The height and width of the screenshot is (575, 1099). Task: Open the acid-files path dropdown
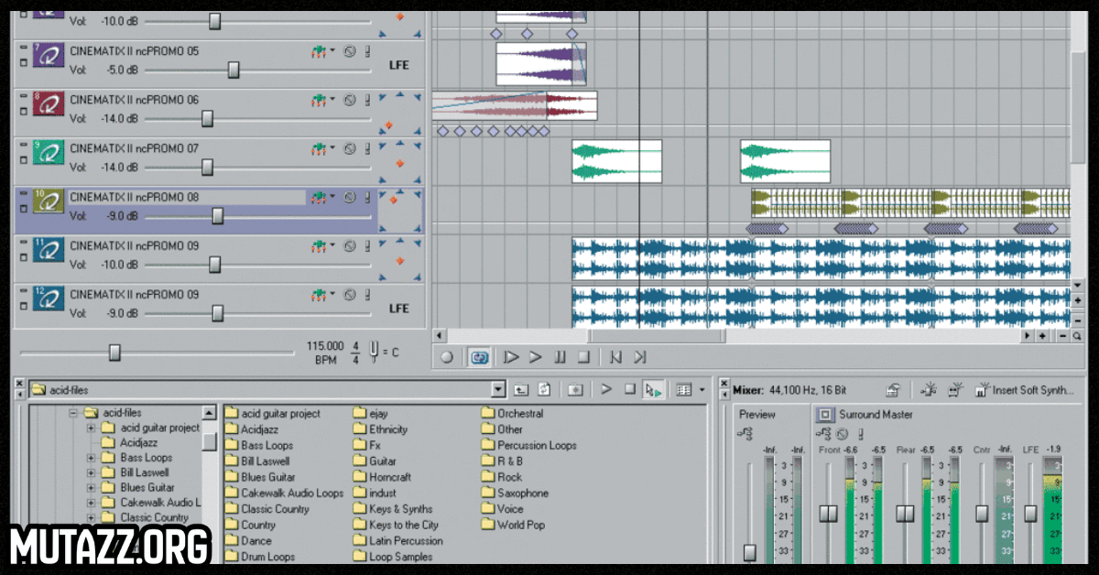point(497,390)
